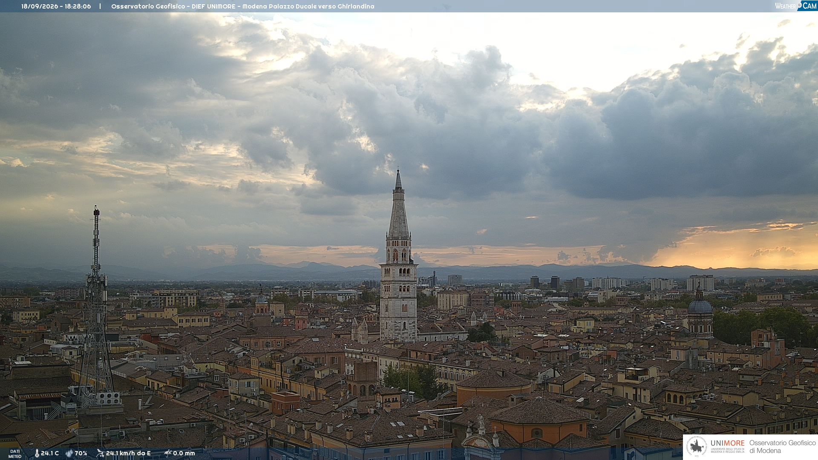Image resolution: width=818 pixels, height=460 pixels.
Task: Click the rain umbrella precipitation icon
Action: pyautogui.click(x=167, y=453)
